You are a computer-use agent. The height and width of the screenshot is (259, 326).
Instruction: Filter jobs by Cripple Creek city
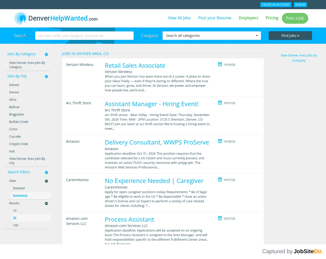19,144
